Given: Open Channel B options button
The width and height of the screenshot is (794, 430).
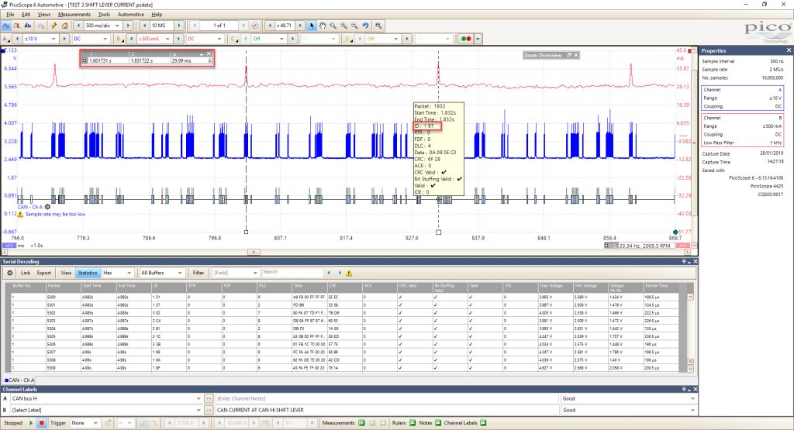Looking at the screenshot, I should click(119, 39).
